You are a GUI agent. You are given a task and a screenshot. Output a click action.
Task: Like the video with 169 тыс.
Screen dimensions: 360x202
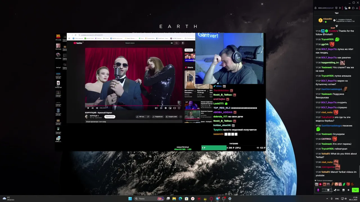pyautogui.click(x=141, y=116)
